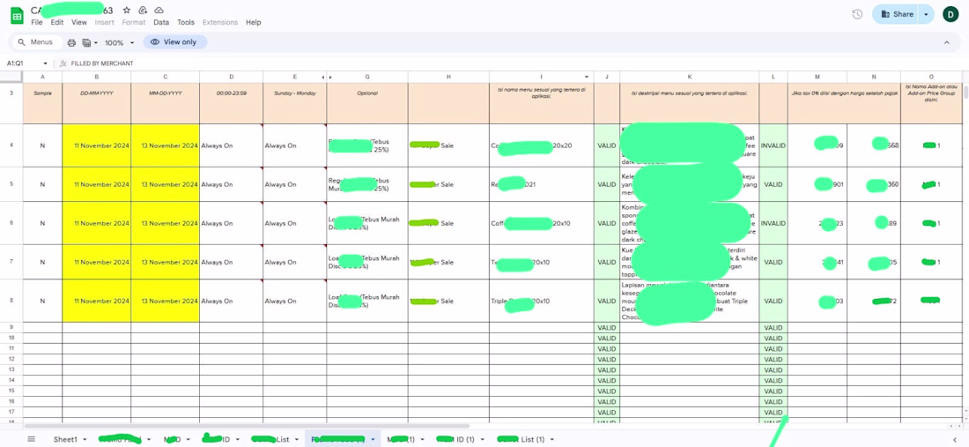This screenshot has width=969, height=447.
Task: Click the INVALID cell in row 4
Action: tap(773, 145)
